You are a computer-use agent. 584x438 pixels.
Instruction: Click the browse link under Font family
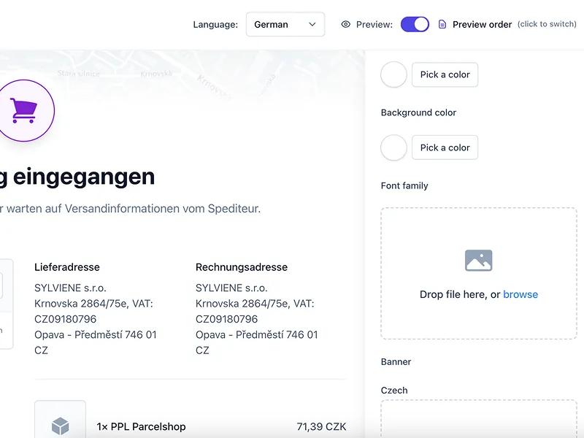(520, 294)
